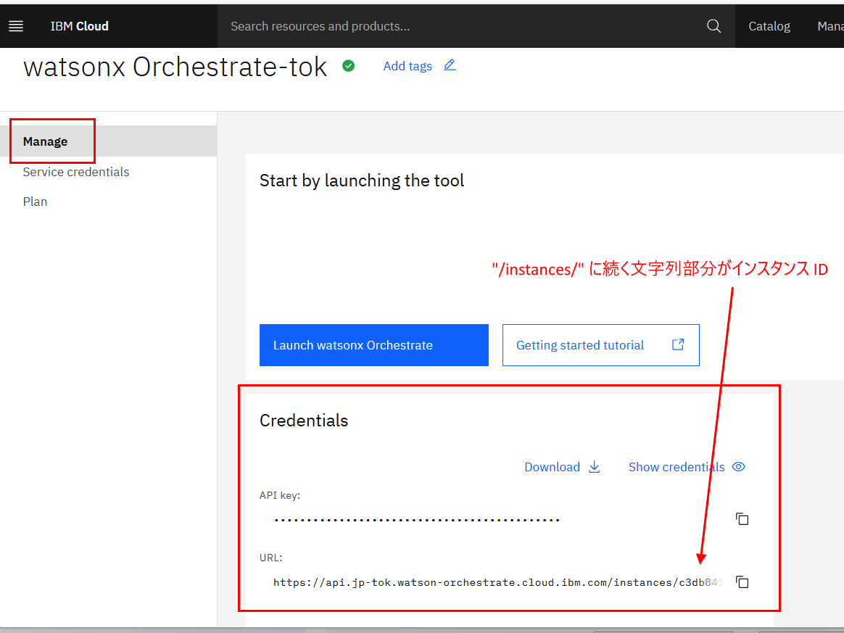Click the IBM Cloud home logo
The width and height of the screenshot is (844, 633).
pyautogui.click(x=79, y=26)
